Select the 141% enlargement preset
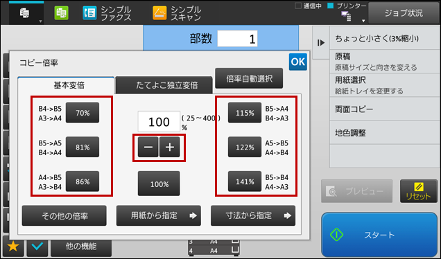The image size is (441, 259). 245,181
